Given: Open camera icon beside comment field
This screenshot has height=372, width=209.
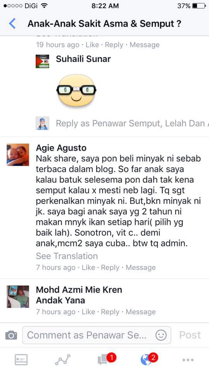Looking at the screenshot, I should 11,335.
